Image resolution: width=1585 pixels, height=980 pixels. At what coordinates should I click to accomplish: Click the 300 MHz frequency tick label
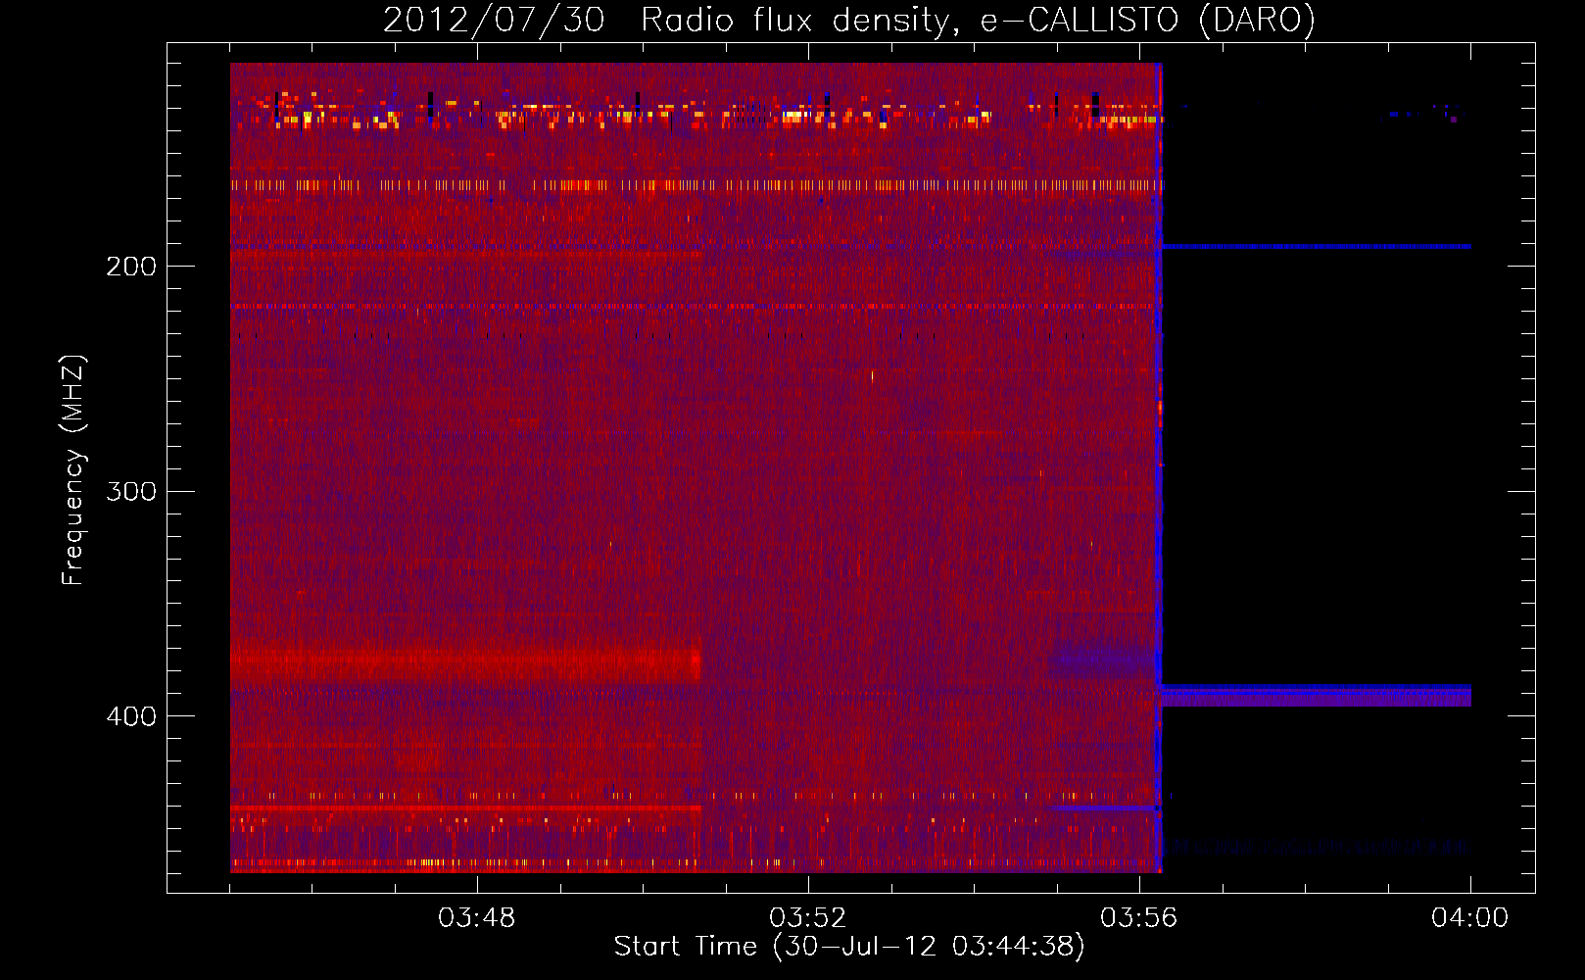click(131, 491)
